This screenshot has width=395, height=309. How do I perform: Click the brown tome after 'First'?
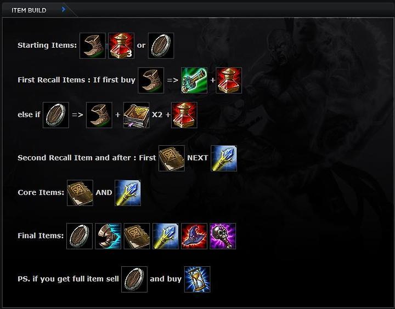172,158
